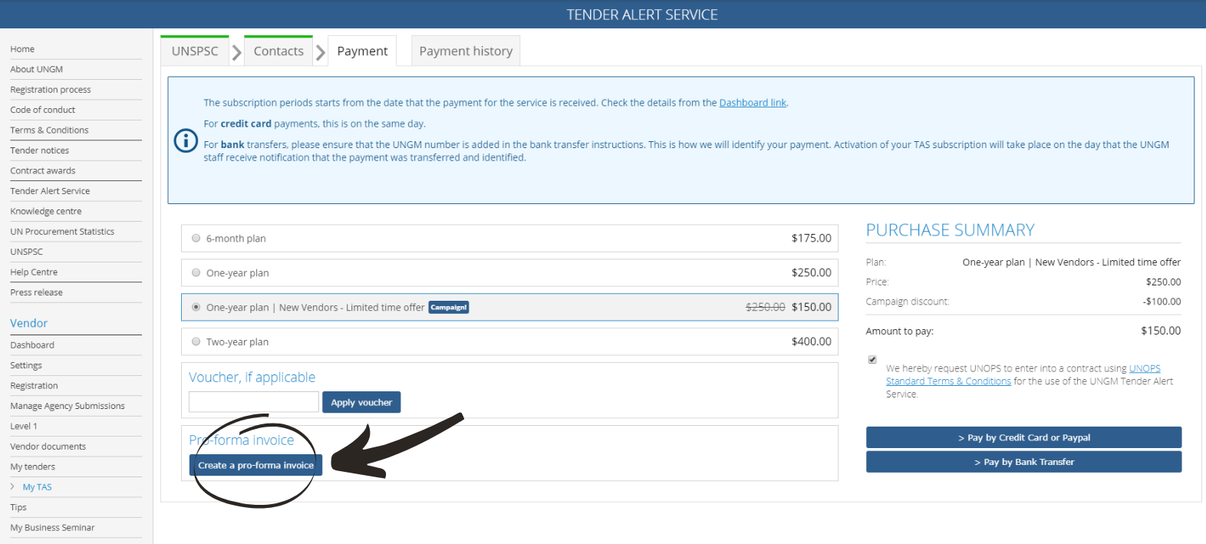Open the Payment history tab
This screenshot has width=1206, height=544.
point(466,51)
